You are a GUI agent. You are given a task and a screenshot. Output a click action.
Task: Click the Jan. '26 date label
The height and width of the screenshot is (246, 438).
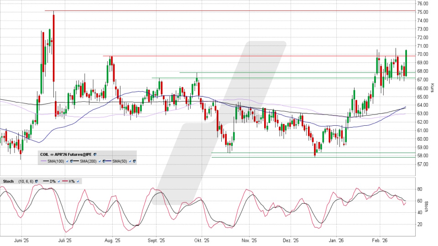(336, 241)
